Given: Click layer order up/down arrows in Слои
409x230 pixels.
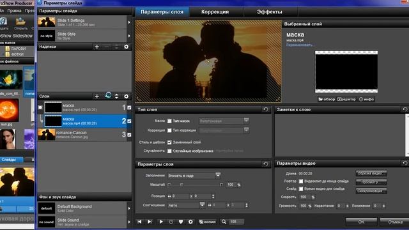Looking at the screenshot, I should click(116, 96).
